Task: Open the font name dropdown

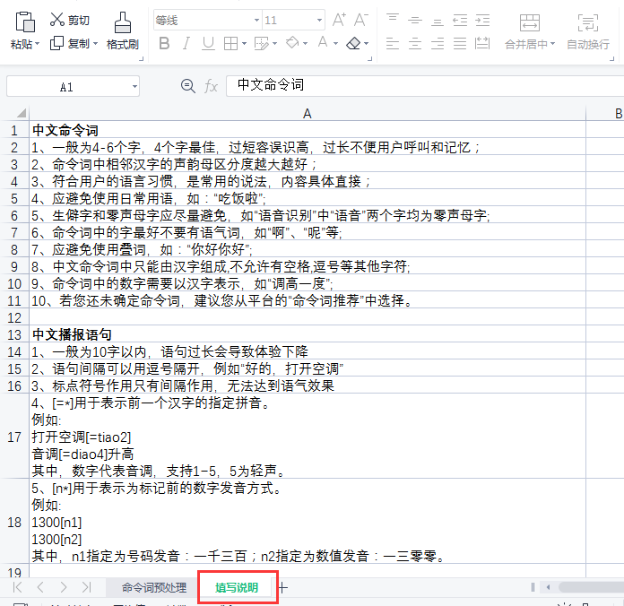Action: [x=255, y=19]
